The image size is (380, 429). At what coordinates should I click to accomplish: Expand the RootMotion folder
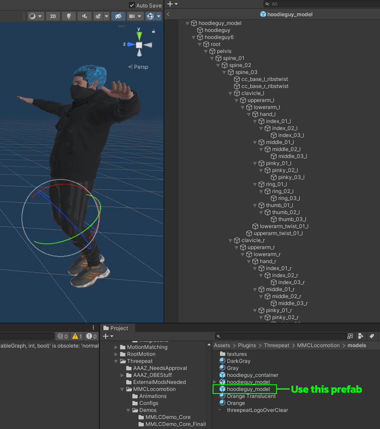(x=116, y=354)
